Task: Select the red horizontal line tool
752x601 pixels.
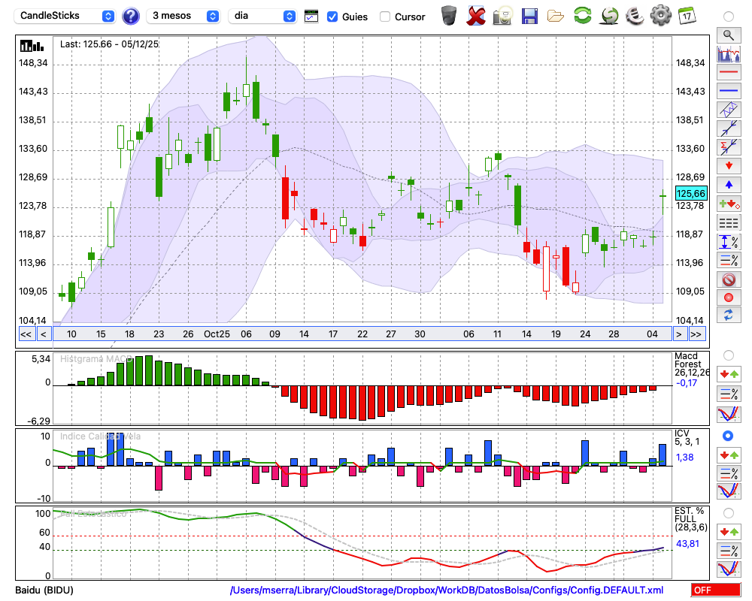Action: pos(728,73)
